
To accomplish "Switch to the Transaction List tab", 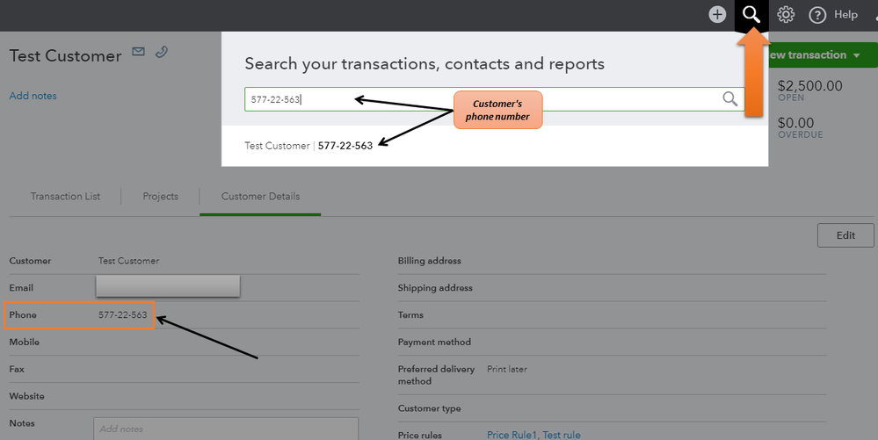I will [x=65, y=197].
